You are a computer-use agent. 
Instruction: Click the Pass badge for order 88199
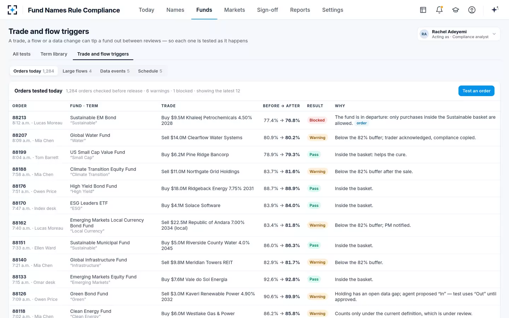(314, 154)
